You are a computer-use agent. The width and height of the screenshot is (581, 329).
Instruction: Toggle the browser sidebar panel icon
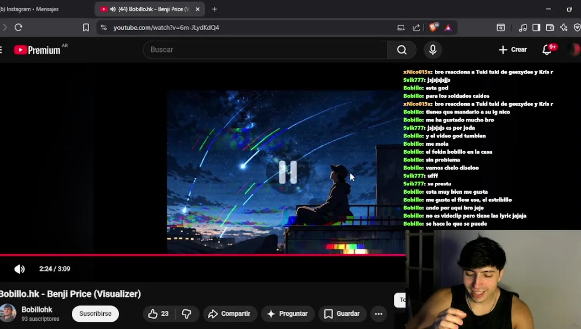click(536, 27)
